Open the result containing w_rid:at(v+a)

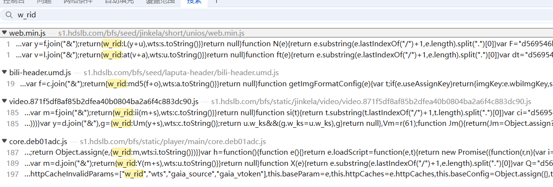point(284,55)
